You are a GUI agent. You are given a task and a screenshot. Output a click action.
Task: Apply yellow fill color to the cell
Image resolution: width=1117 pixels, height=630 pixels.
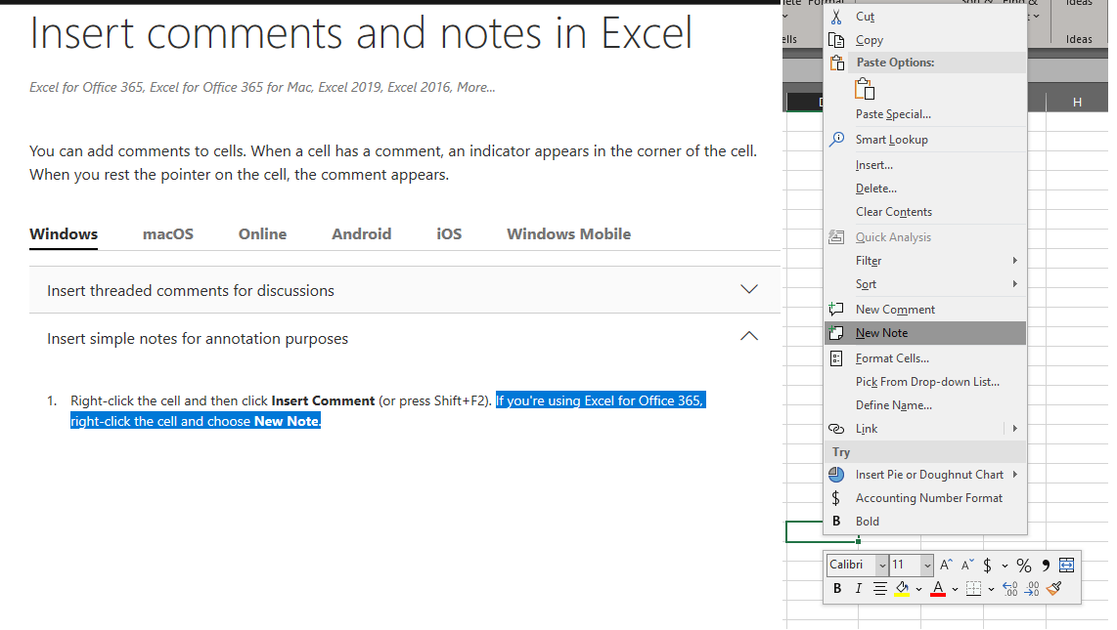click(902, 588)
